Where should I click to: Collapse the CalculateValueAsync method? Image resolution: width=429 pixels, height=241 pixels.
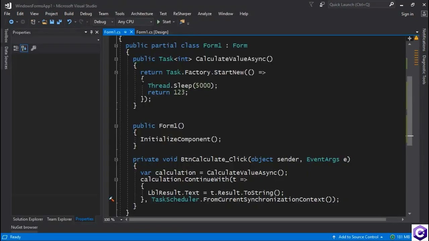pyautogui.click(x=116, y=59)
